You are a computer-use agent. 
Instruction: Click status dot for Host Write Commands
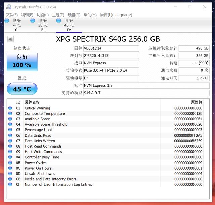10,152
